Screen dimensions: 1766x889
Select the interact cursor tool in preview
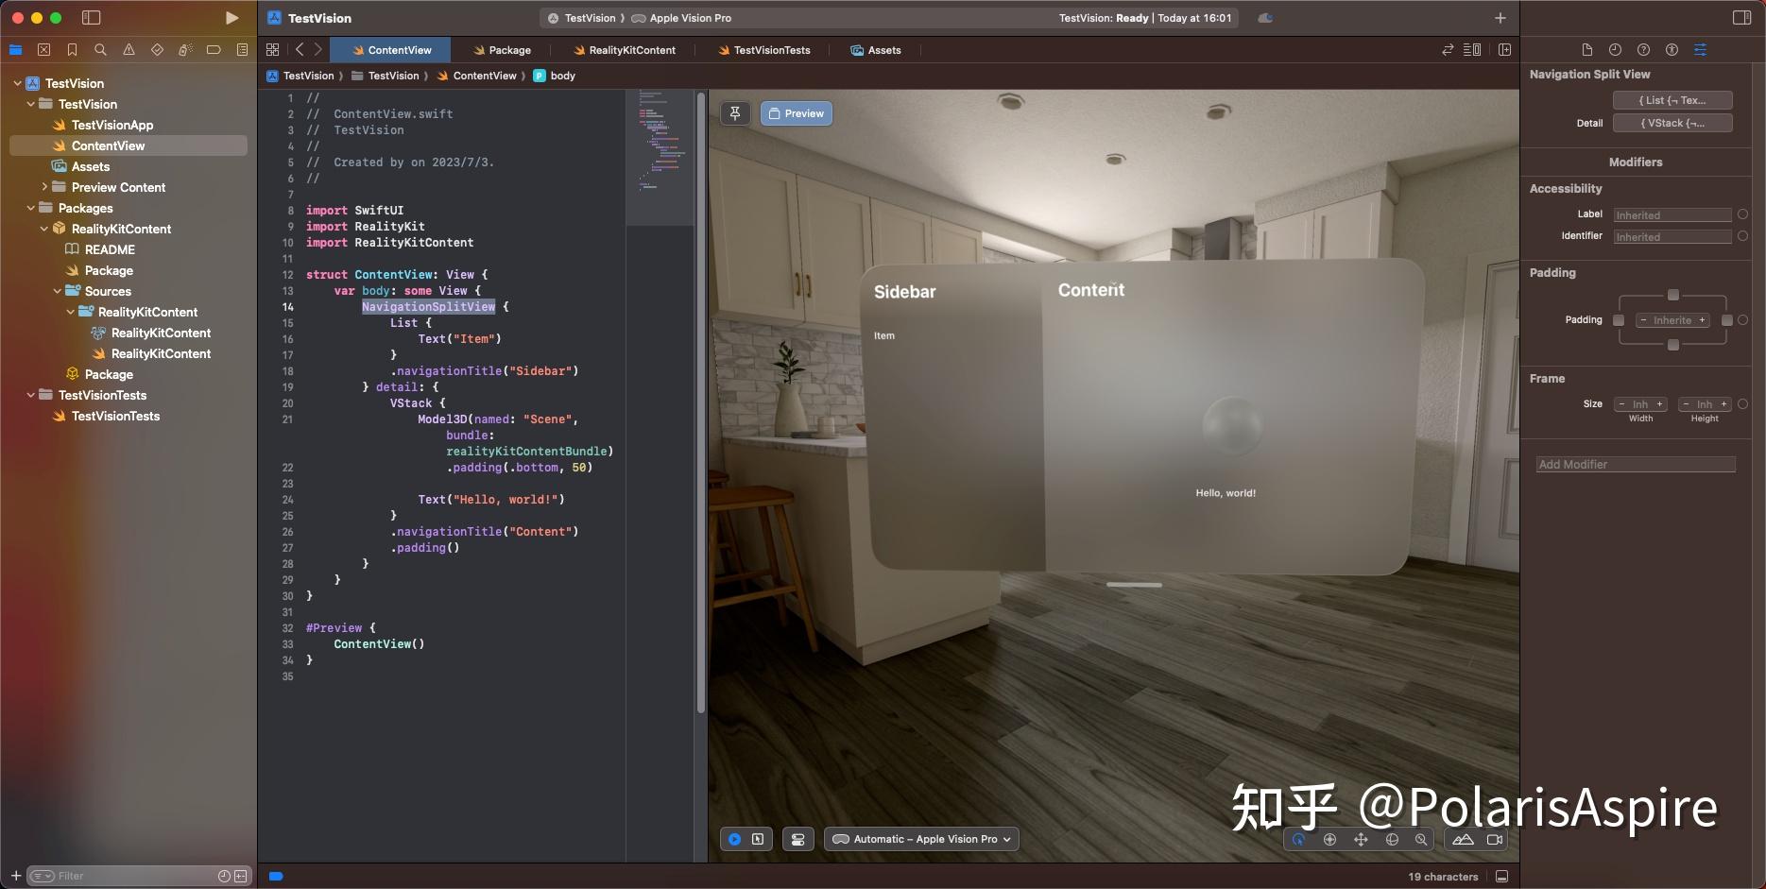(x=1299, y=839)
